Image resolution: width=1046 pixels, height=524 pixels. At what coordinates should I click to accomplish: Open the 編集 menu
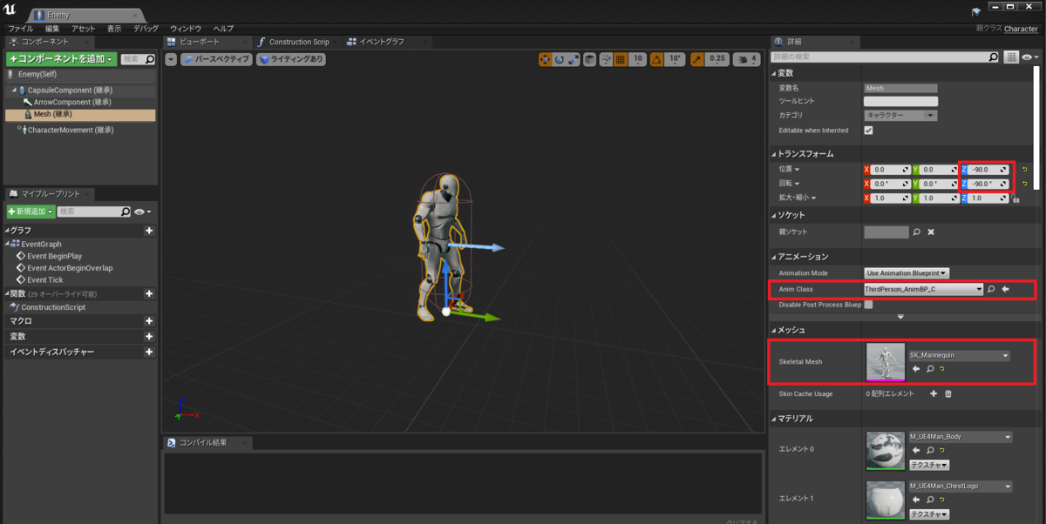(52, 29)
